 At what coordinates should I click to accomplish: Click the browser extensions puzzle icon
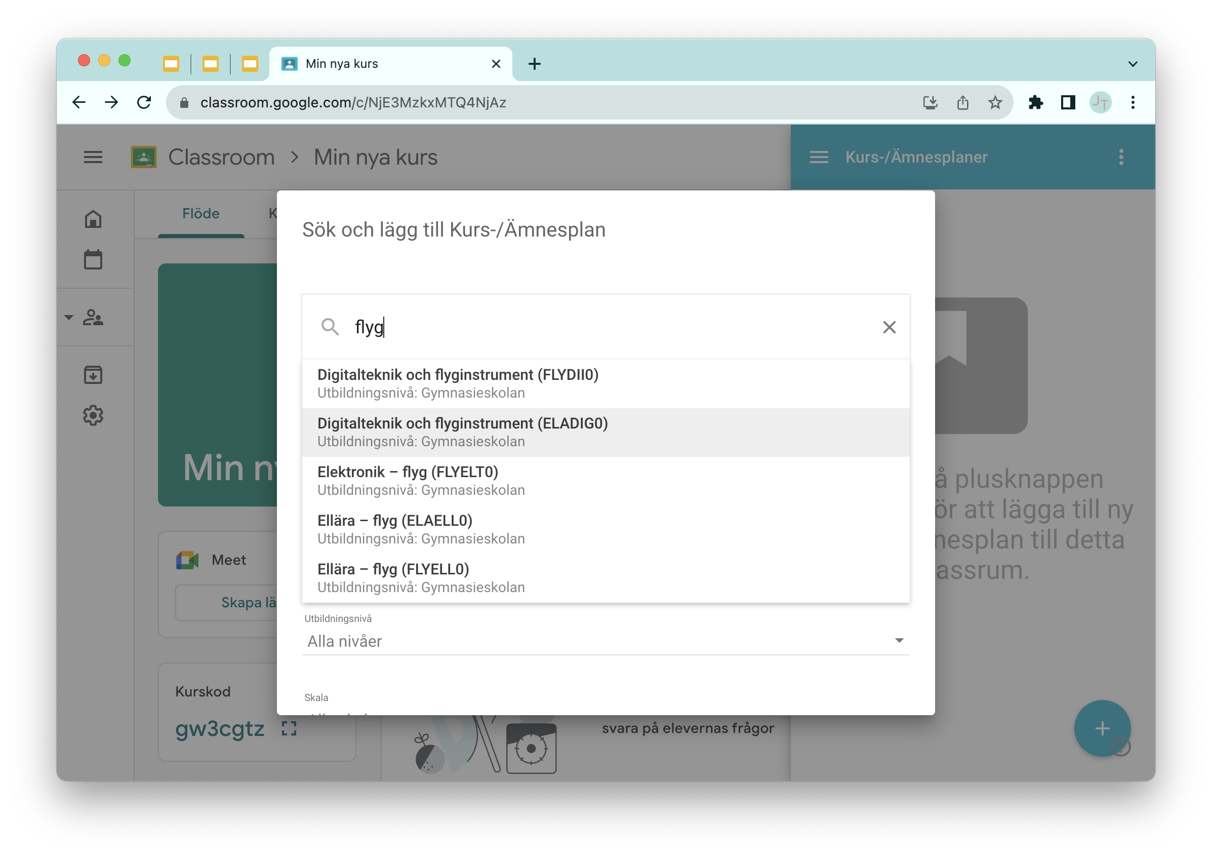pyautogui.click(x=1035, y=102)
